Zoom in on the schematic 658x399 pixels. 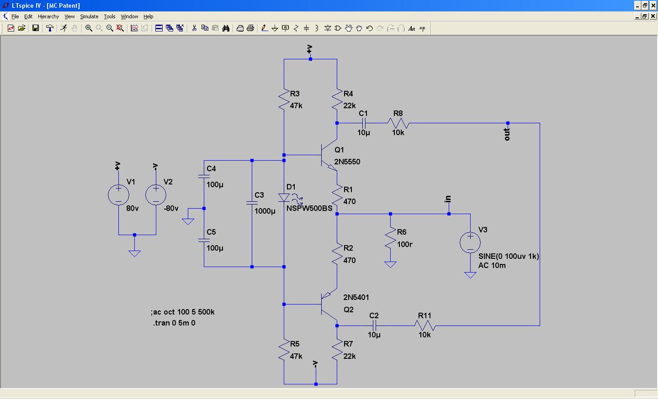(x=89, y=28)
